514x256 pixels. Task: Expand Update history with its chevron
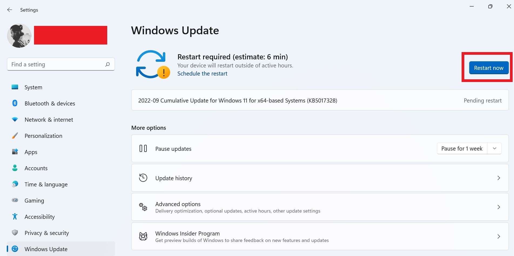499,178
